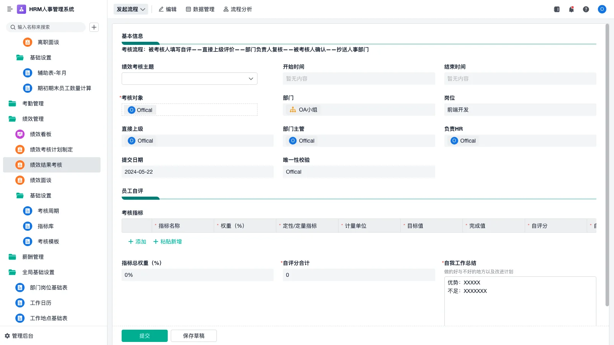Click the HRM人事管理系统 logo icon
The width and height of the screenshot is (614, 345).
pos(21,9)
